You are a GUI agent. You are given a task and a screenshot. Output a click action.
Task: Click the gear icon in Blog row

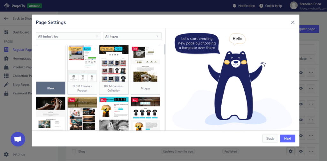[x=290, y=151]
